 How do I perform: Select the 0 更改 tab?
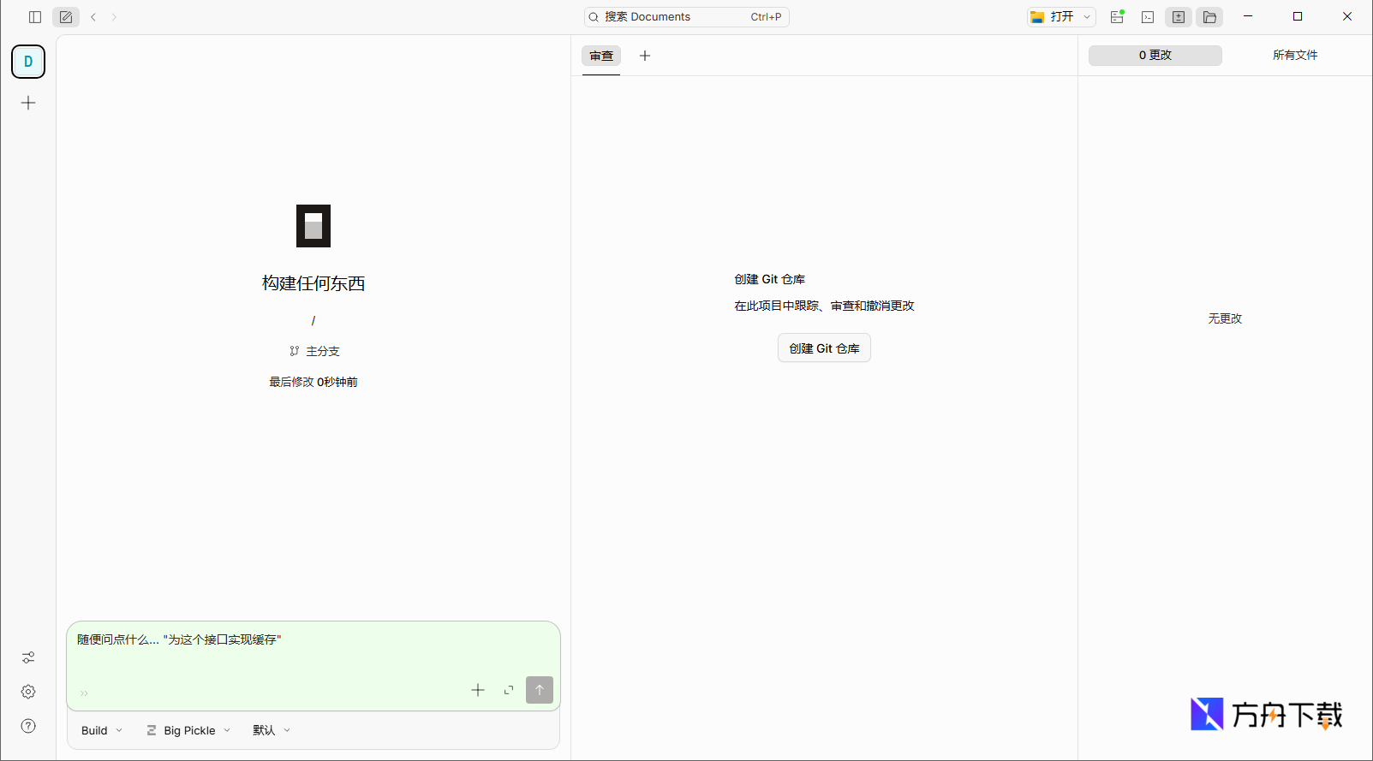(x=1155, y=55)
